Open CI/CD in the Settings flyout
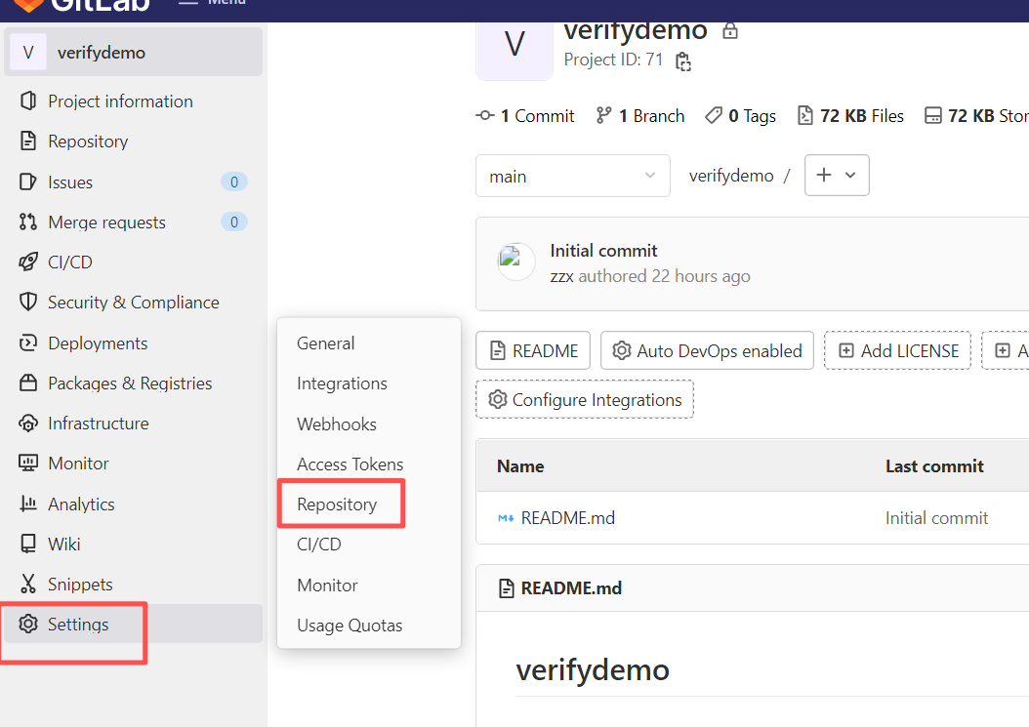 pos(319,544)
